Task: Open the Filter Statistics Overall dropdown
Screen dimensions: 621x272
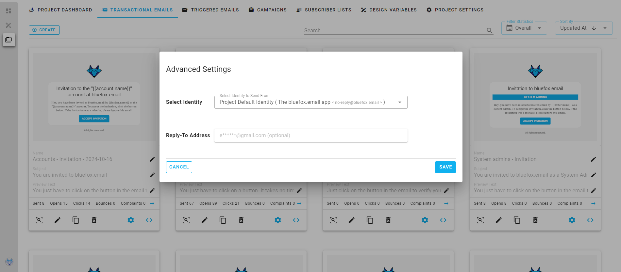Action: 524,28
